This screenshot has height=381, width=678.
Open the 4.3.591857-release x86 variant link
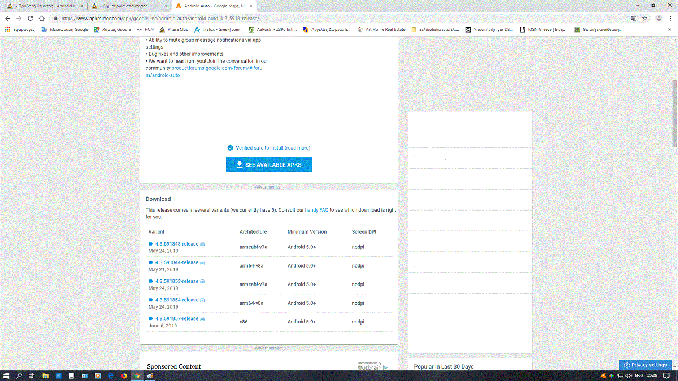177,318
